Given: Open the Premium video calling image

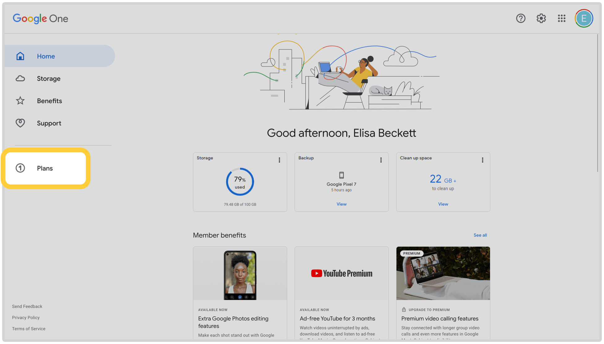Looking at the screenshot, I should tap(443, 273).
